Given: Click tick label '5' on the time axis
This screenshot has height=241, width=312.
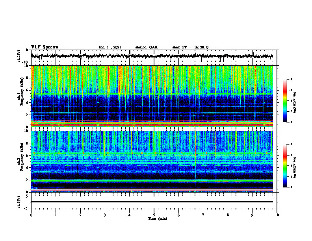Looking at the screenshot, I should click(x=154, y=215).
